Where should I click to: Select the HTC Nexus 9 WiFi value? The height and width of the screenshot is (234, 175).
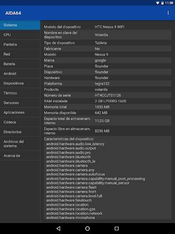coord(109,27)
